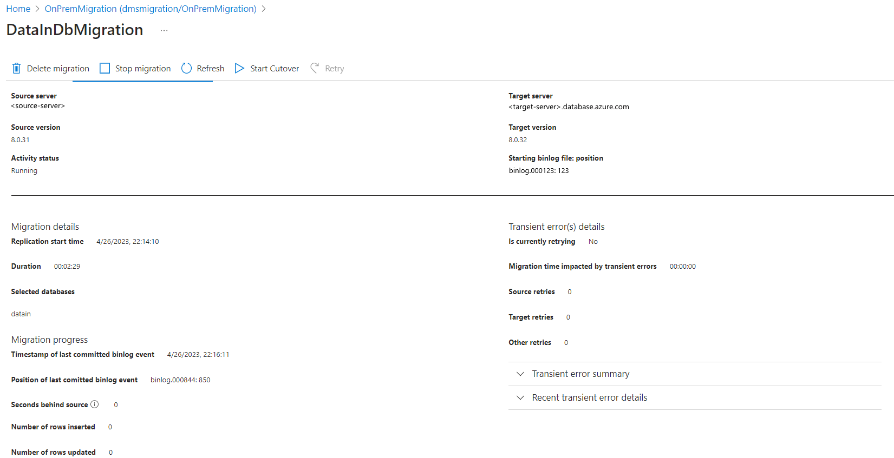Go to Home breadcrumb link

[x=18, y=9]
